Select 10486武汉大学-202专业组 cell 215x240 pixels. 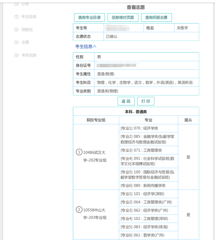(96, 157)
